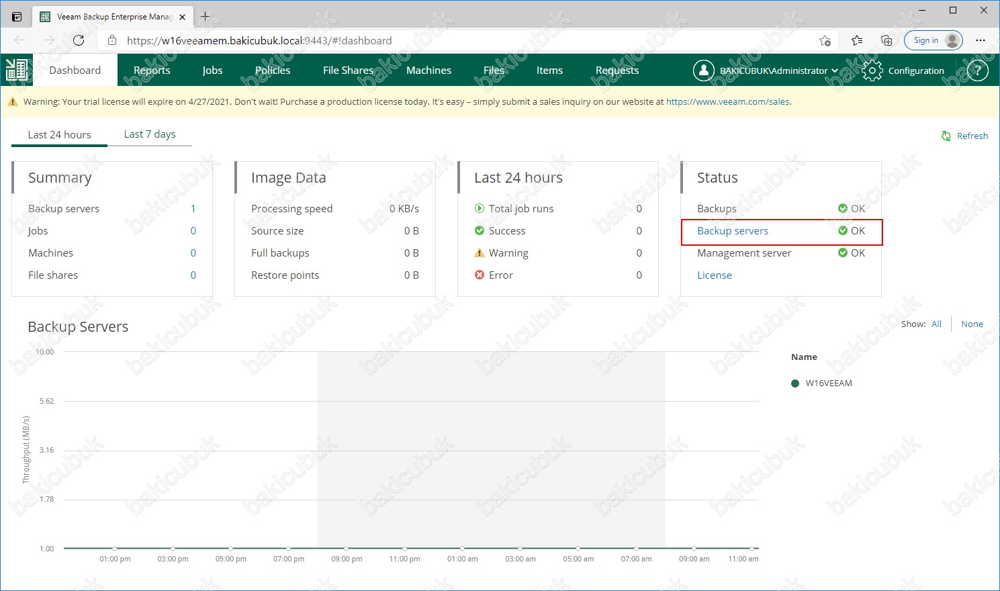
Task: Open the Machines count in Summary
Action: [193, 253]
